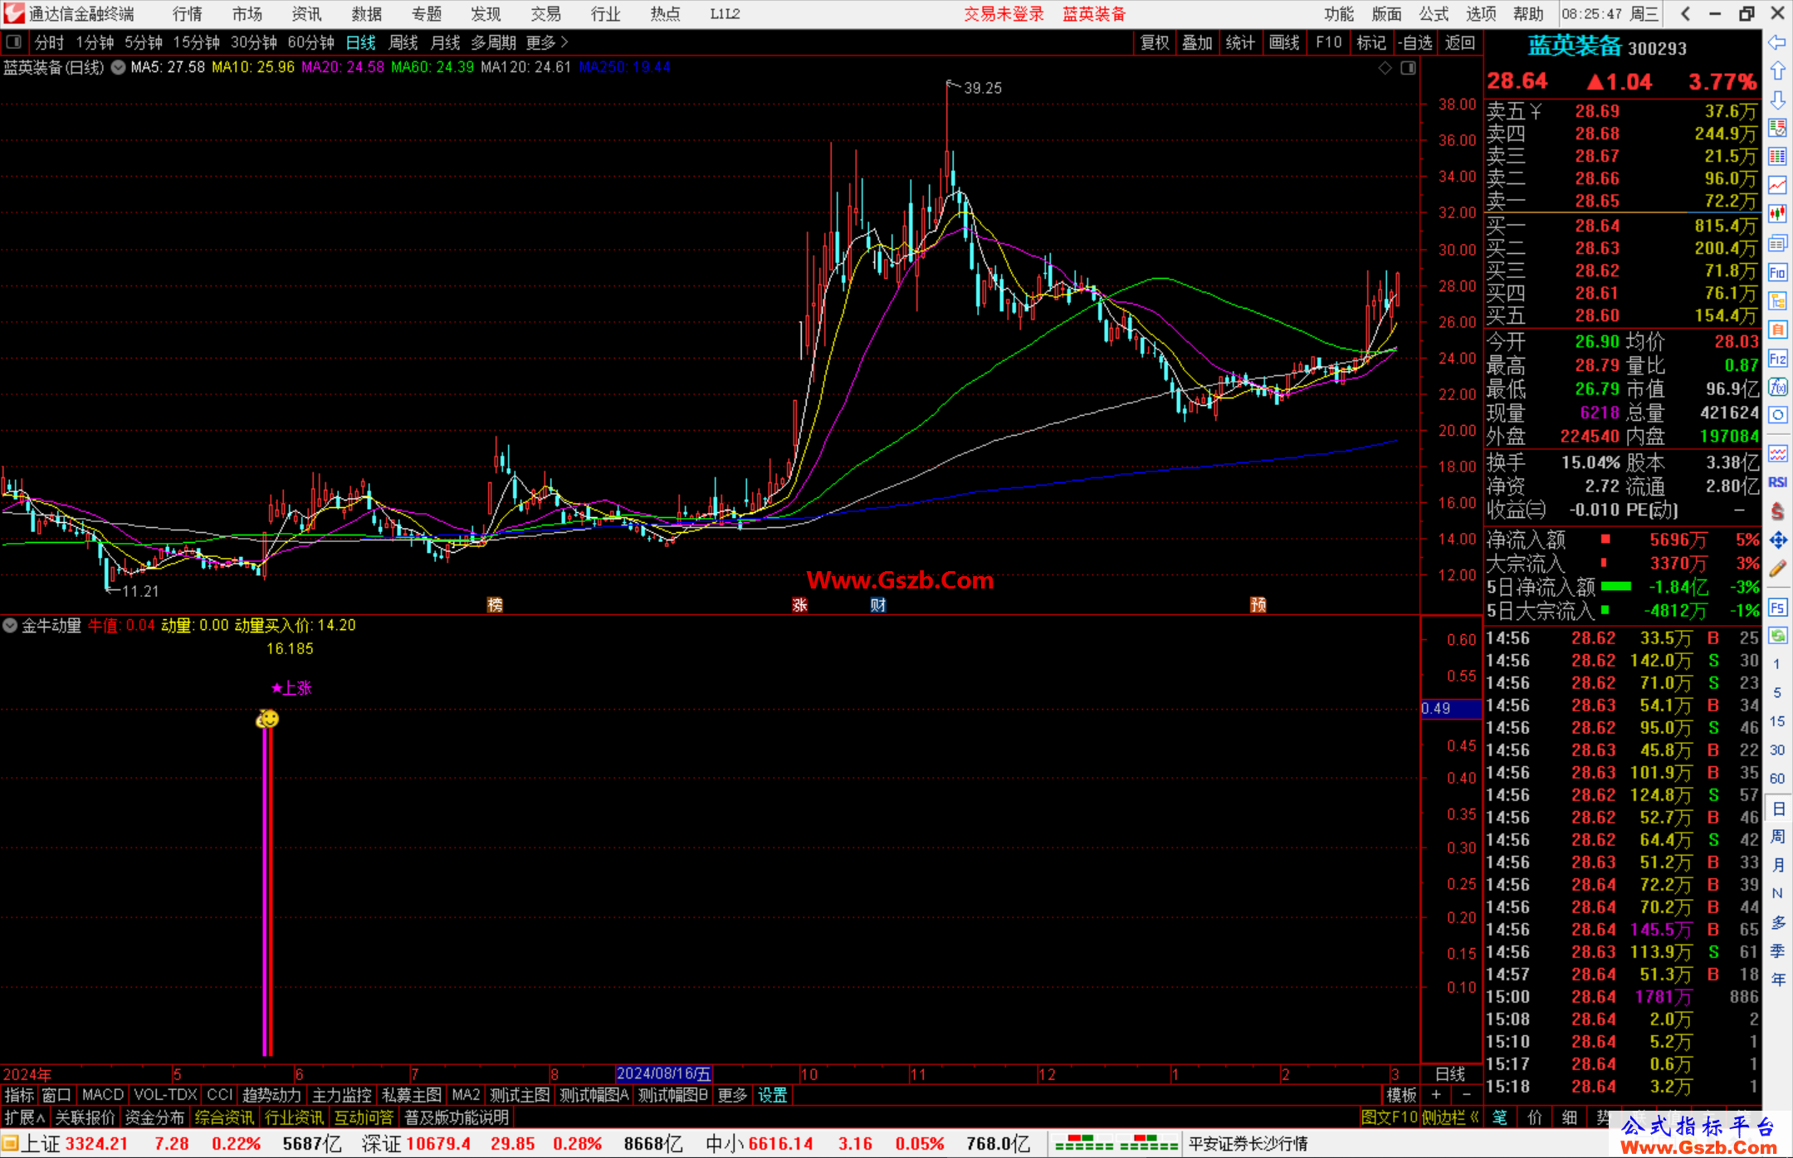Switch to 周线 weekly chart
The height and width of the screenshot is (1158, 1793).
point(403,42)
